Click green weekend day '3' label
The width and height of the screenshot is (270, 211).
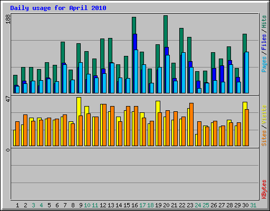(x=33, y=205)
